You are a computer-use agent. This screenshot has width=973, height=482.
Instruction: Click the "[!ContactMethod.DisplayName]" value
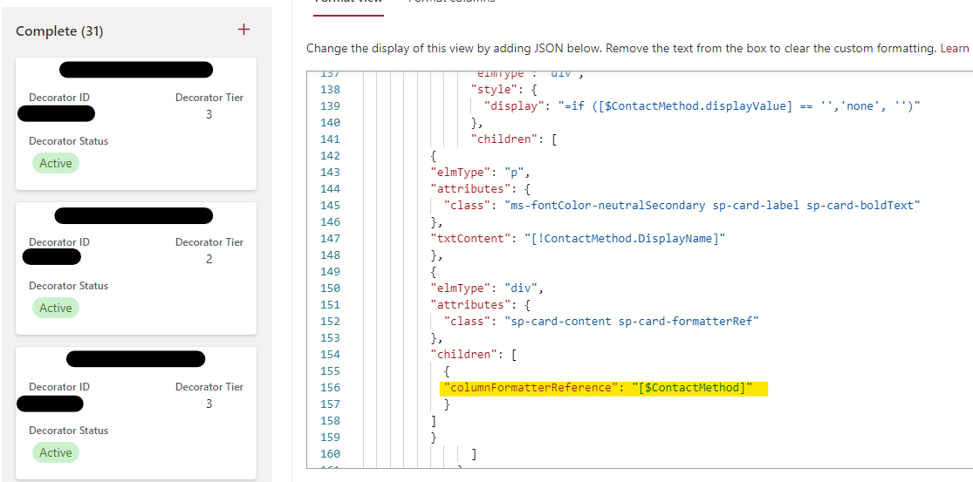[624, 238]
